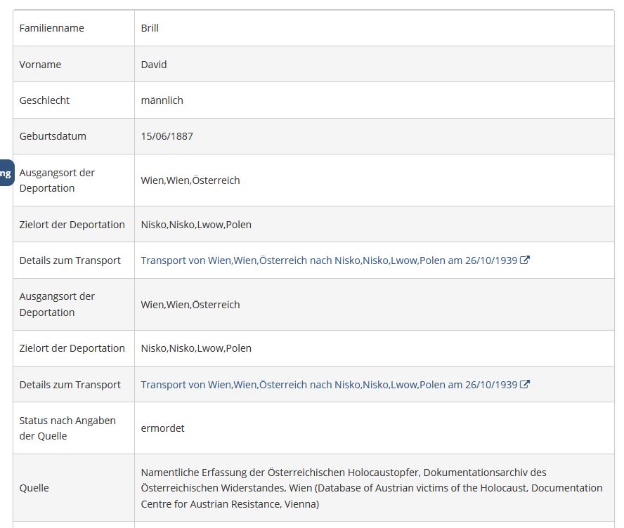Image resolution: width=624 pixels, height=528 pixels.
Task: Select the status value ermordet
Action: [x=163, y=428]
